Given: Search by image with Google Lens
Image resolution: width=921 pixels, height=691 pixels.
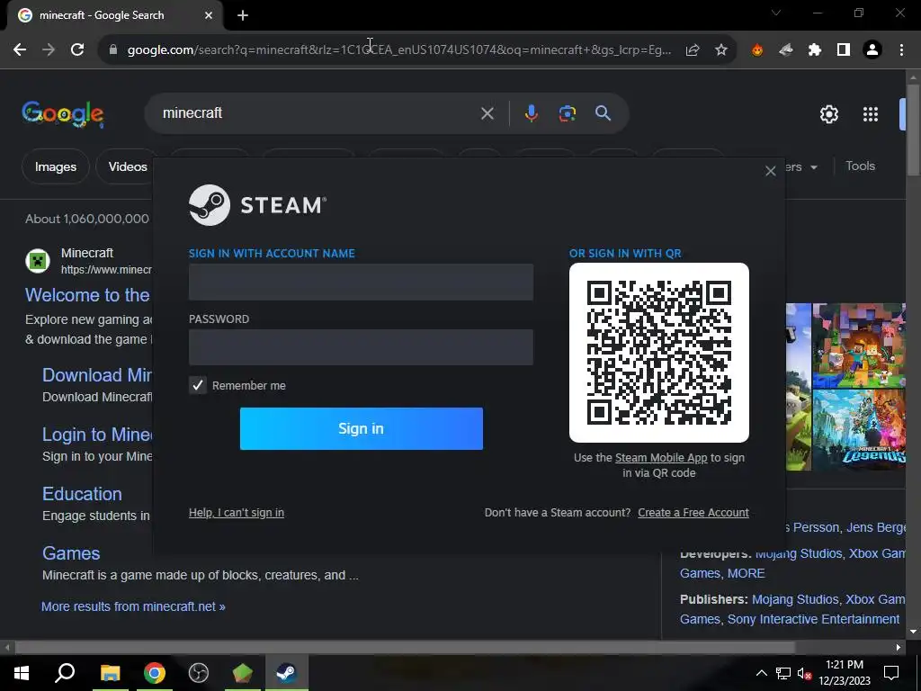Looking at the screenshot, I should pos(567,112).
